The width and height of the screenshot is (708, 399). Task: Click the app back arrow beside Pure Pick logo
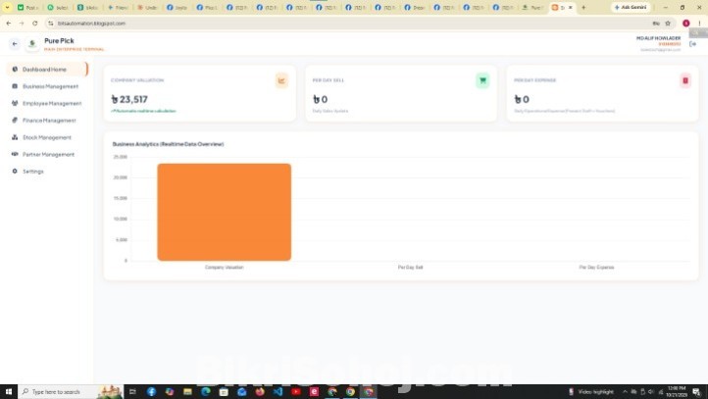point(15,44)
